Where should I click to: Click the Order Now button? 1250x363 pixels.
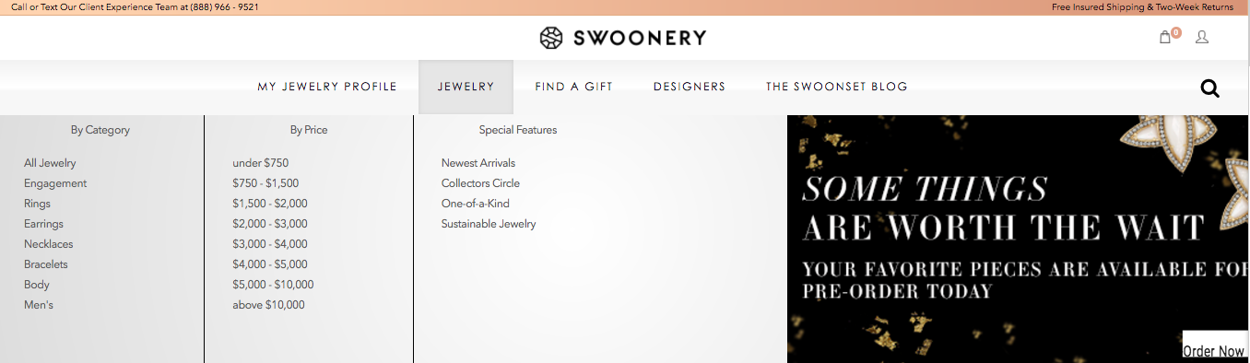(1214, 350)
